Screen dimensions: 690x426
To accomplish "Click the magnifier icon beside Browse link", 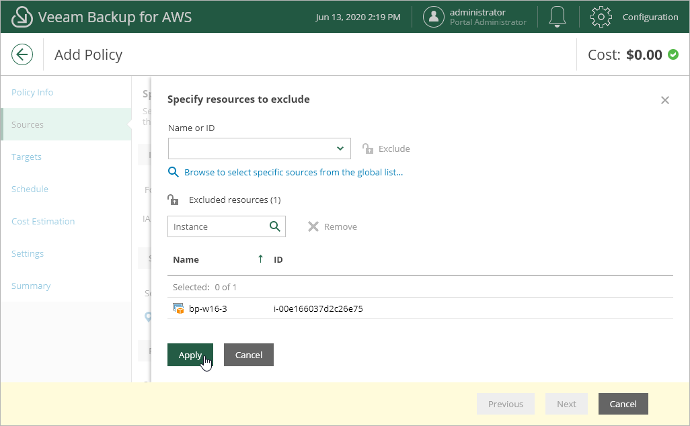I will tap(174, 172).
